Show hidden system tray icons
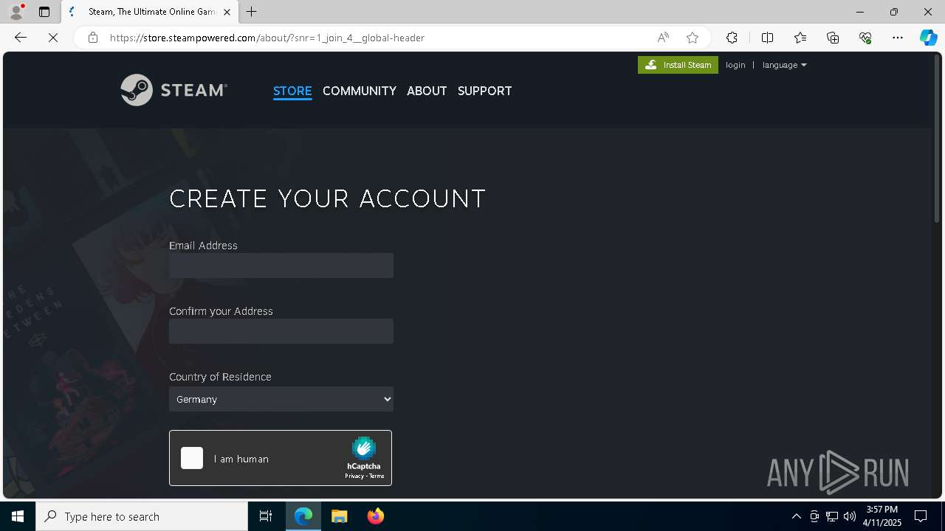Screen dimensions: 945x531 [x=797, y=516]
